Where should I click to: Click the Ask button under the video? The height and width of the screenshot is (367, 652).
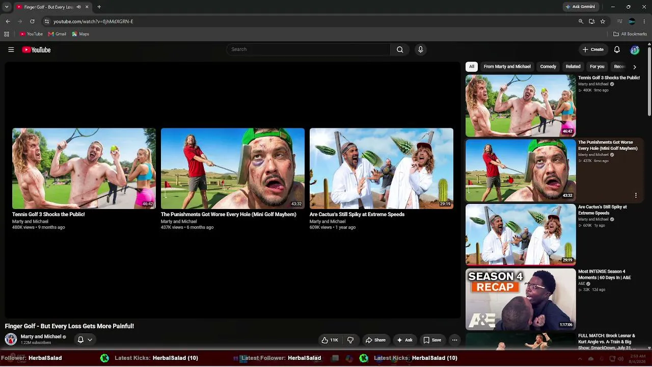[x=404, y=340]
